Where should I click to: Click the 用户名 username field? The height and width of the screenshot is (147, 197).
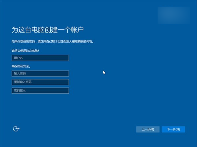click(x=40, y=58)
